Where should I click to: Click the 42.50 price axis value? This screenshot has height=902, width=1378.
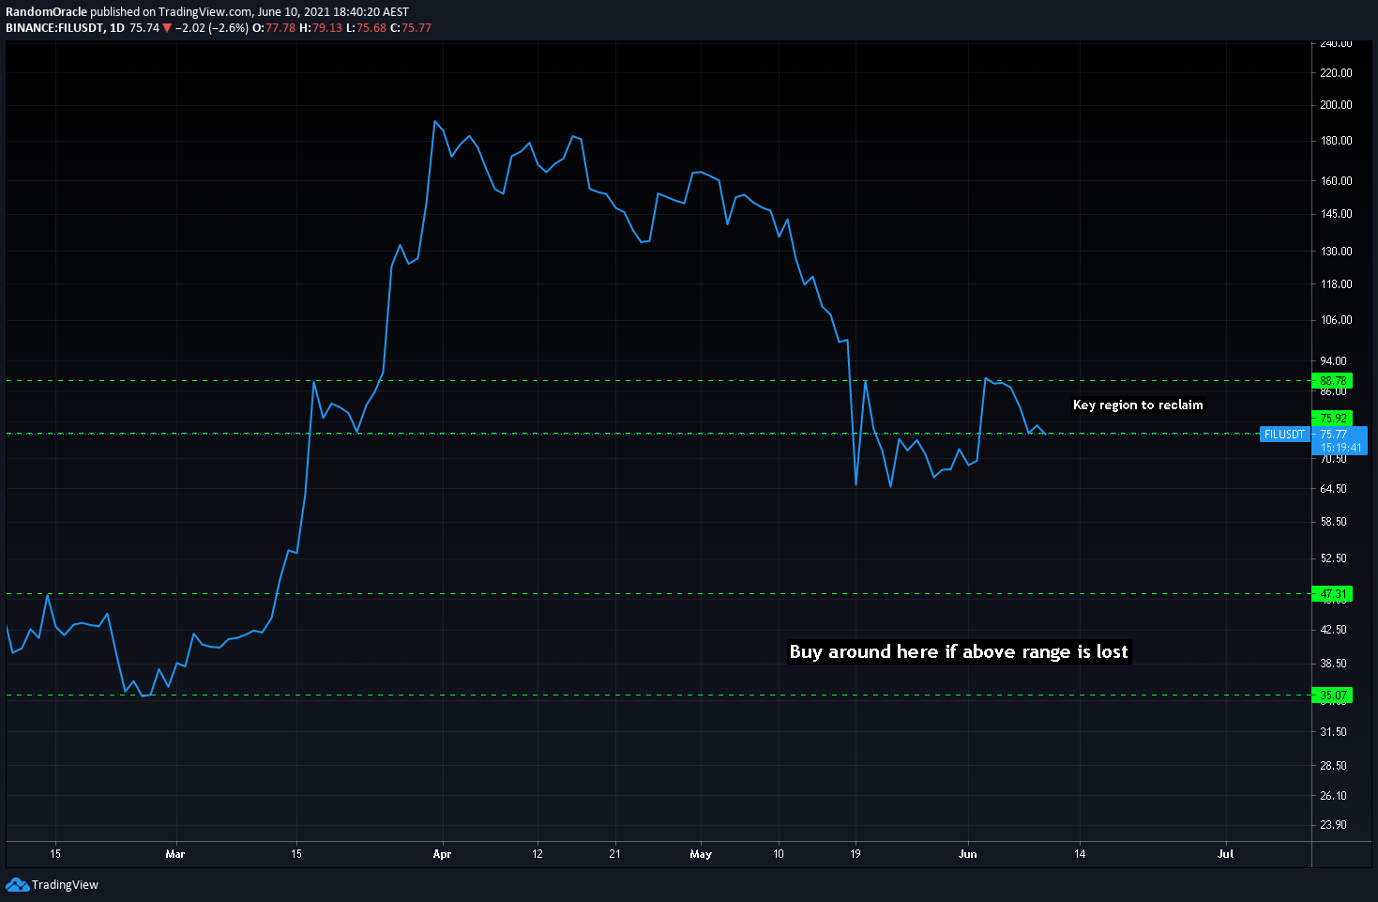pyautogui.click(x=1333, y=630)
